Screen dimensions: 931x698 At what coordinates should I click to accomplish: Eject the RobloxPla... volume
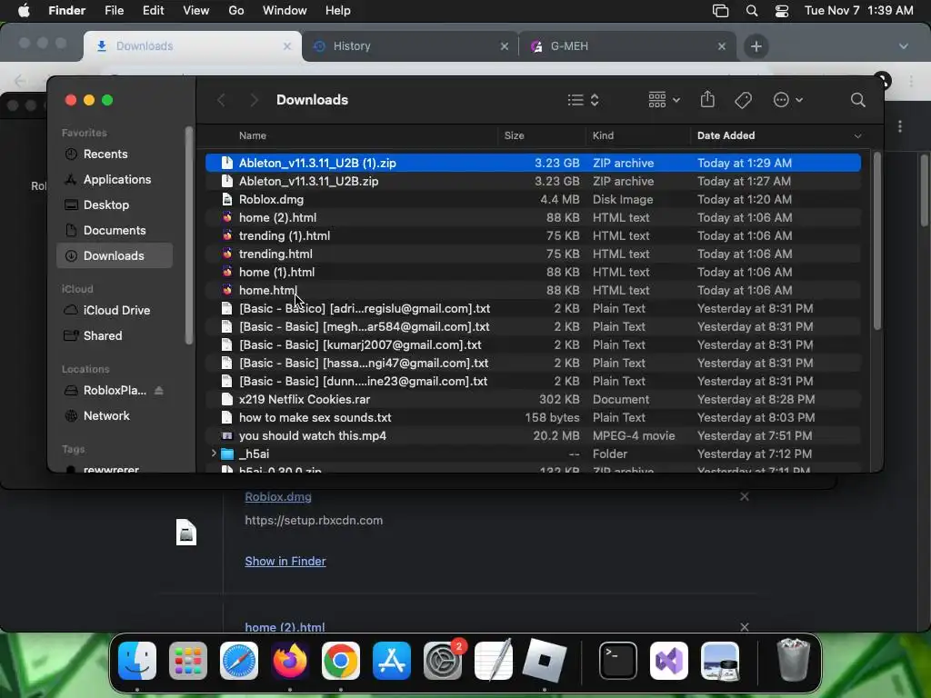point(158,391)
